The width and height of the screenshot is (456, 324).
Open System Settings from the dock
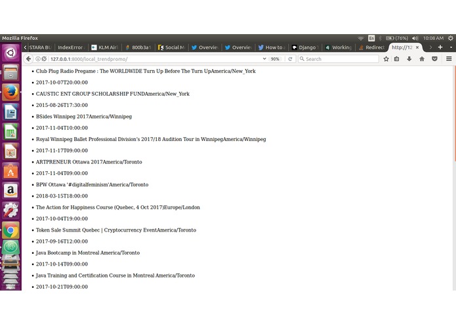pyautogui.click(x=10, y=211)
